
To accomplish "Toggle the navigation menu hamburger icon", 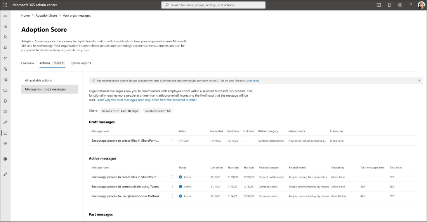I will point(5,16).
